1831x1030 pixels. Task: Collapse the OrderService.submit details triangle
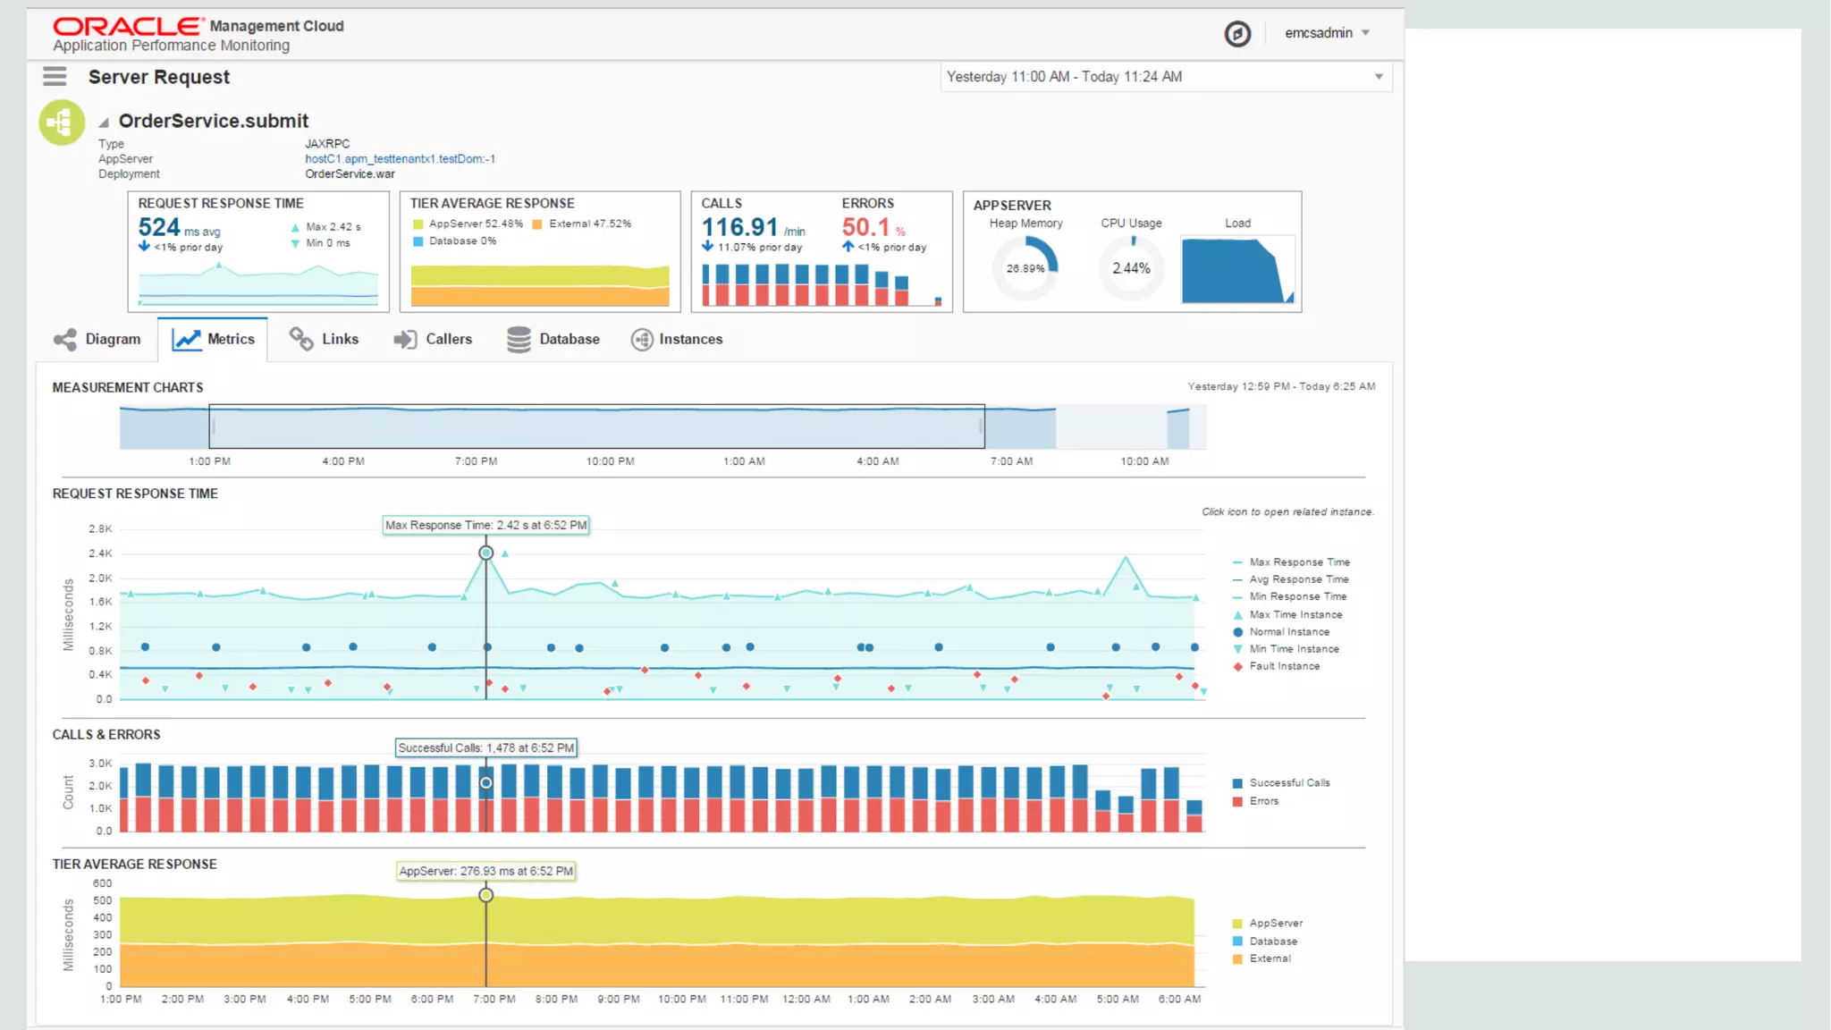(x=104, y=122)
